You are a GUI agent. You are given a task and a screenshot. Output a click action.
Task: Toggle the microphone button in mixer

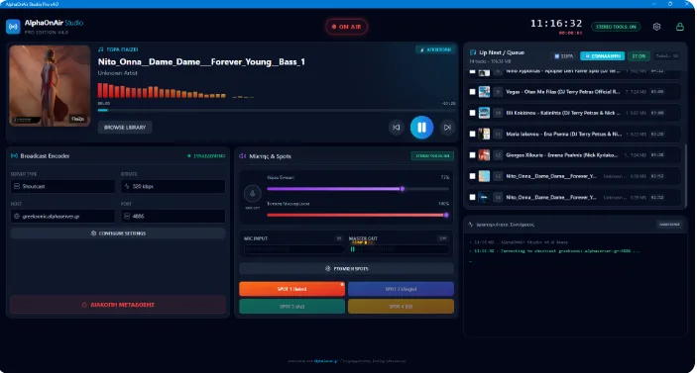click(x=253, y=193)
